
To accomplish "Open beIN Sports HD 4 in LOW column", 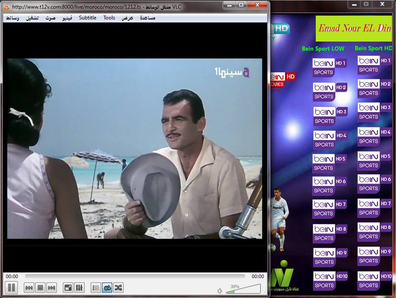I will point(331,140).
